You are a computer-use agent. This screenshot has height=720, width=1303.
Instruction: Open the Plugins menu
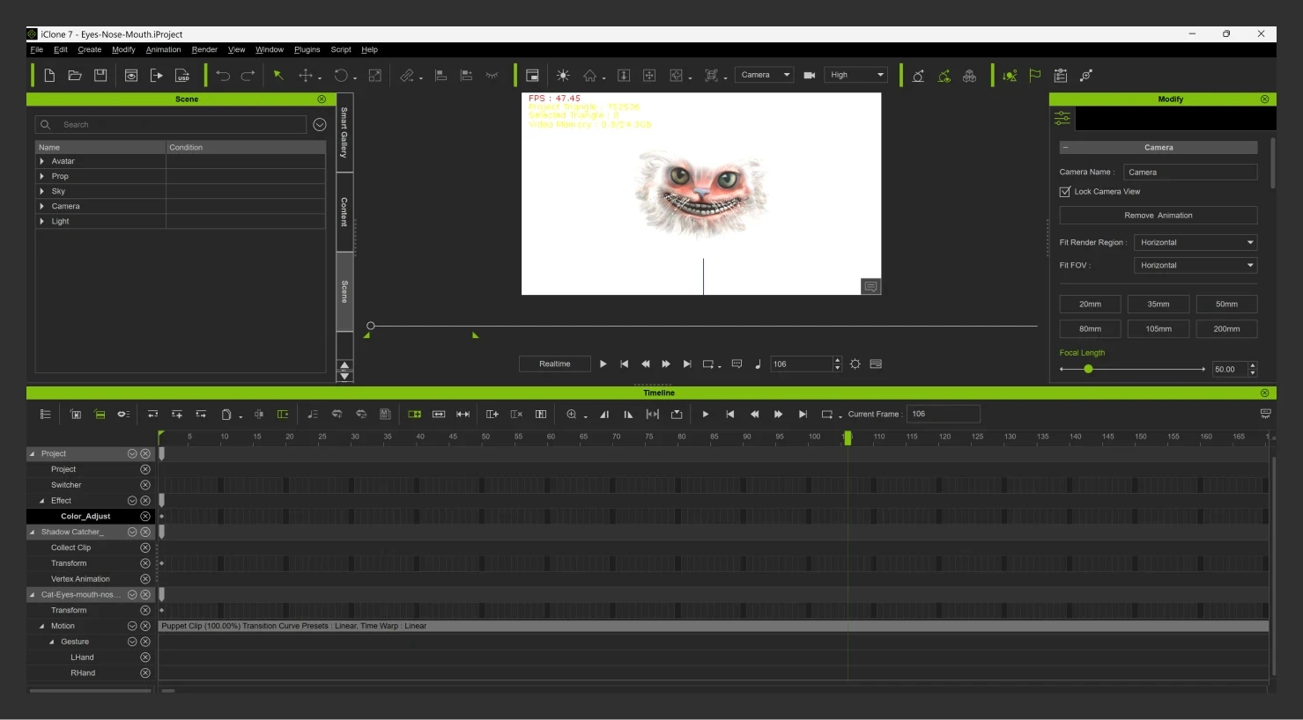coord(307,49)
